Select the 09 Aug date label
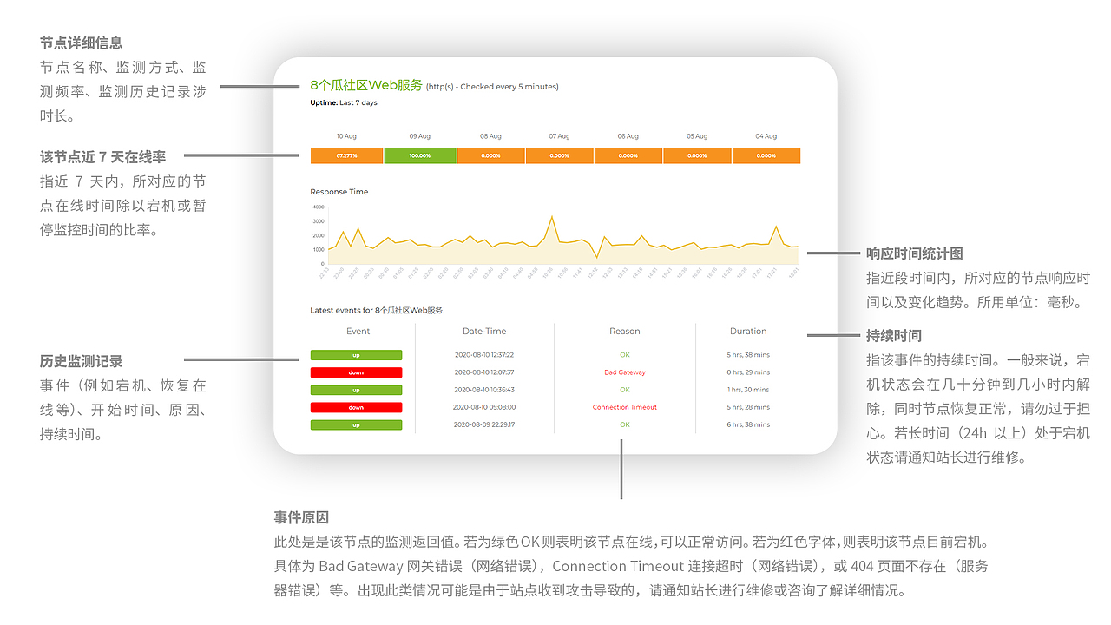The width and height of the screenshot is (1111, 625). pyautogui.click(x=420, y=136)
